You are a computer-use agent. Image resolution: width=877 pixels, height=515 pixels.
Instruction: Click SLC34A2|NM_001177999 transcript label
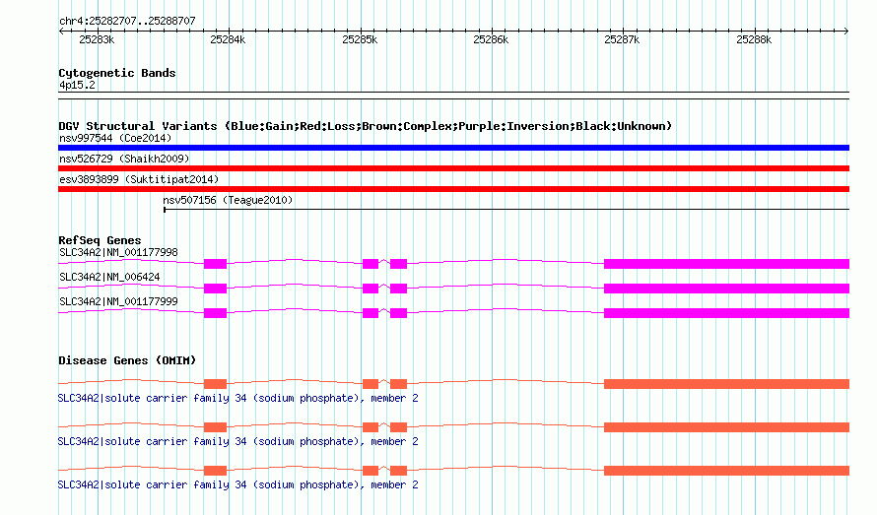tap(118, 302)
